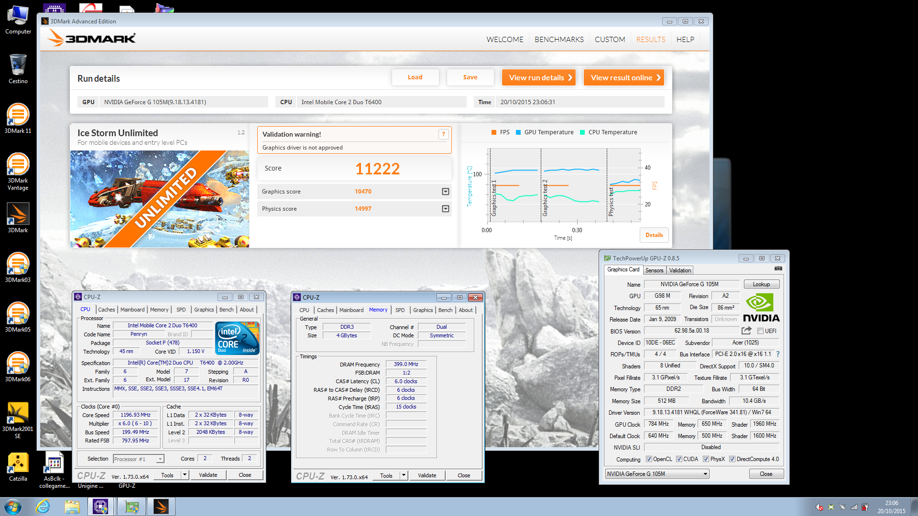This screenshot has width=918, height=516.
Task: Click Validate in the left CPU-Z window
Action: pyautogui.click(x=208, y=475)
